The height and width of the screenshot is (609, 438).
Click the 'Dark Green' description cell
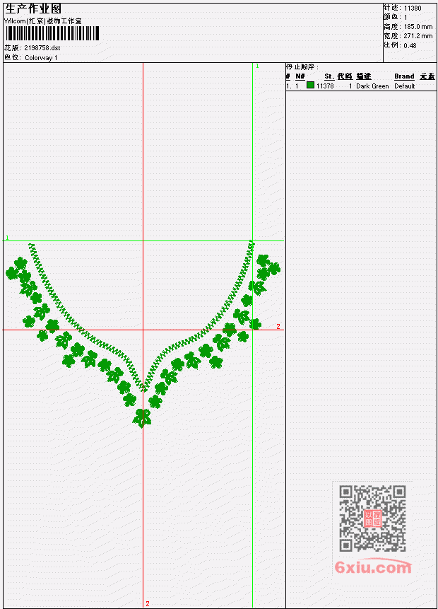click(372, 86)
